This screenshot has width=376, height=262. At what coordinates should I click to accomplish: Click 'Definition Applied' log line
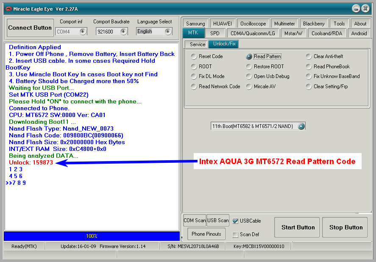point(35,47)
